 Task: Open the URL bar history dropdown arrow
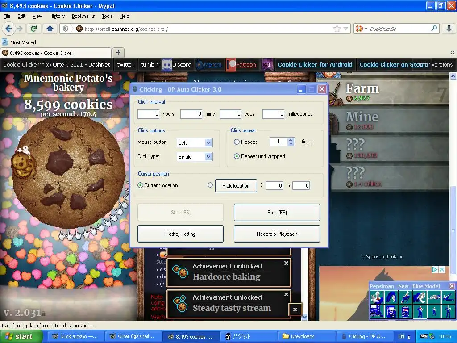(345, 29)
